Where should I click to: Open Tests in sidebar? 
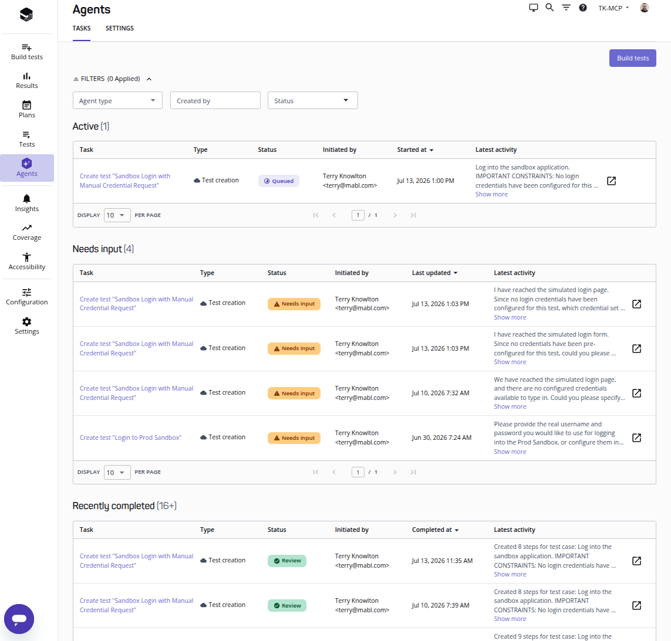click(x=26, y=139)
